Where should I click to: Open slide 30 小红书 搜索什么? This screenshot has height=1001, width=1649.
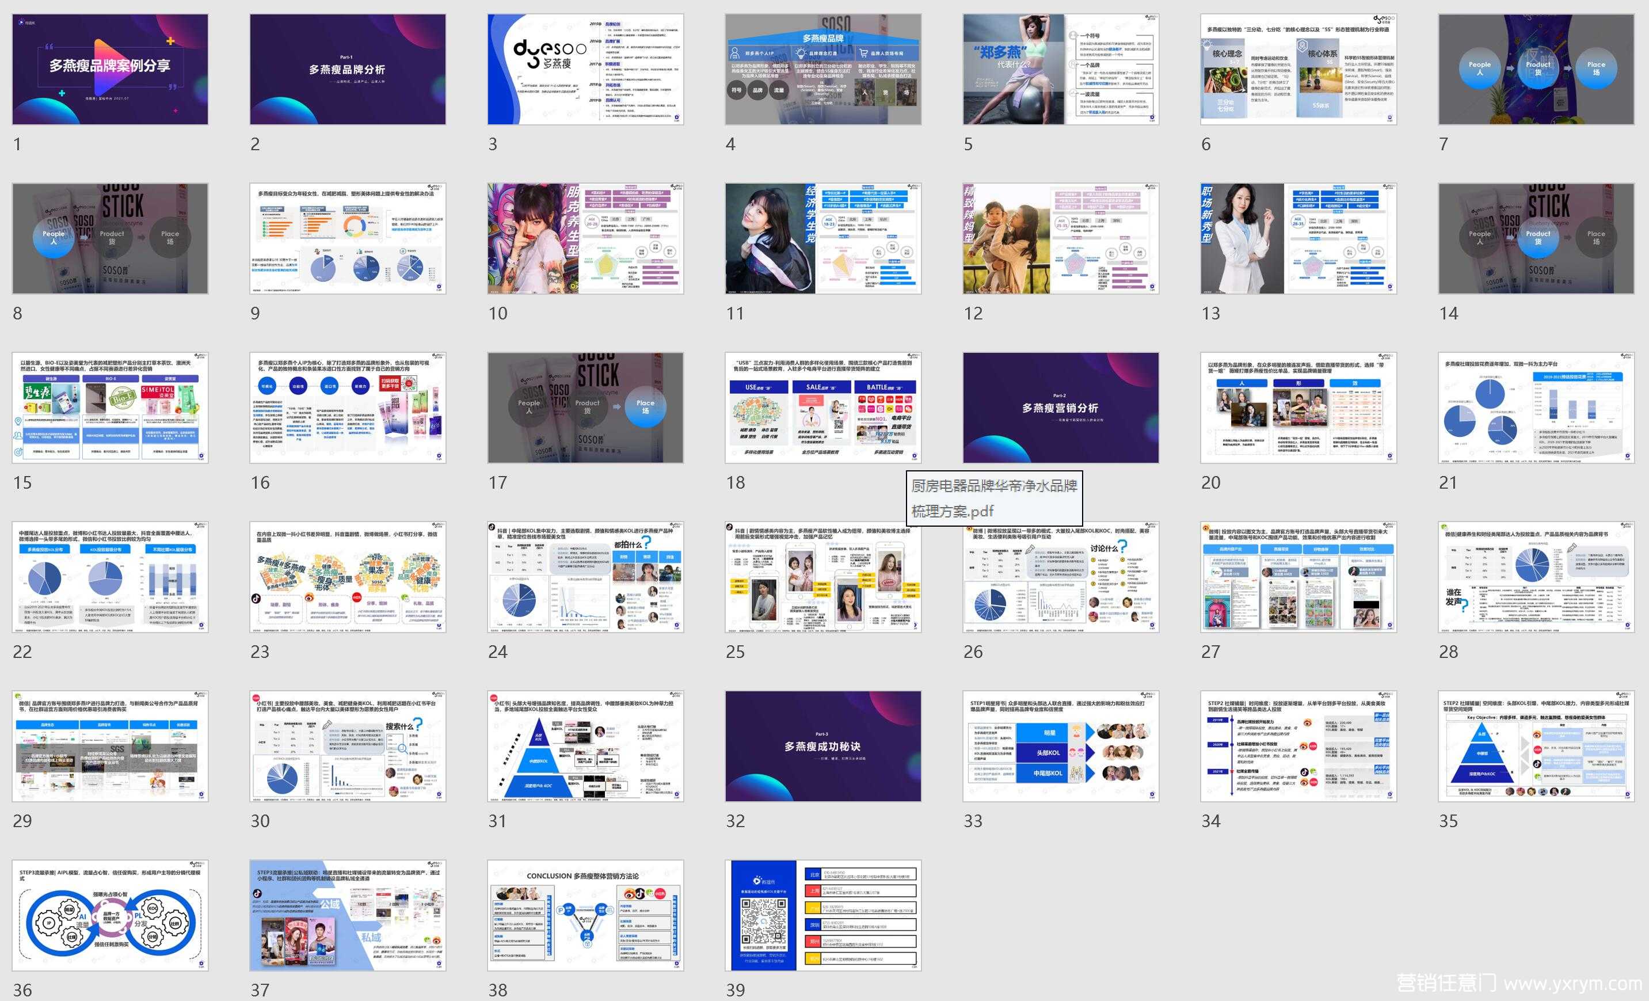(347, 747)
